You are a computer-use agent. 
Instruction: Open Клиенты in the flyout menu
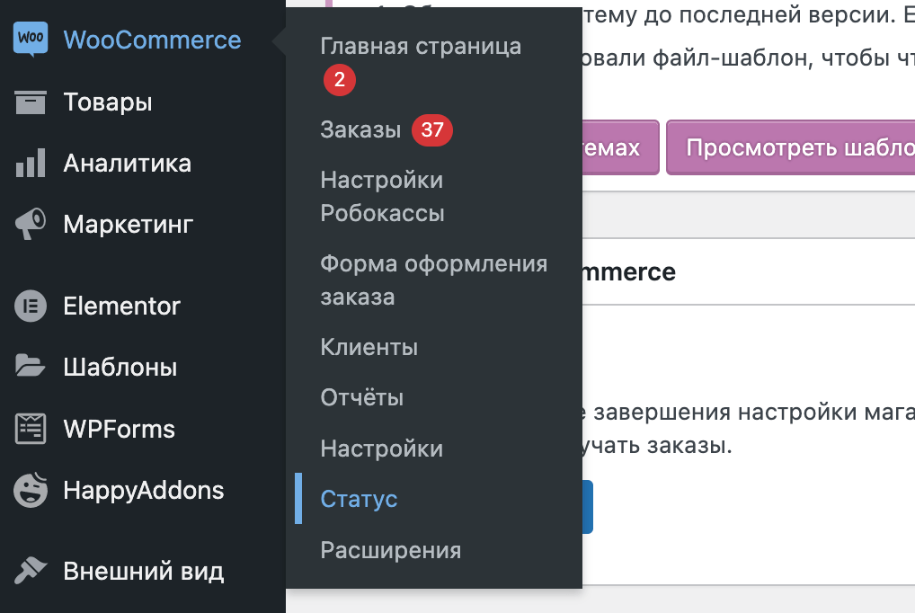tap(369, 347)
